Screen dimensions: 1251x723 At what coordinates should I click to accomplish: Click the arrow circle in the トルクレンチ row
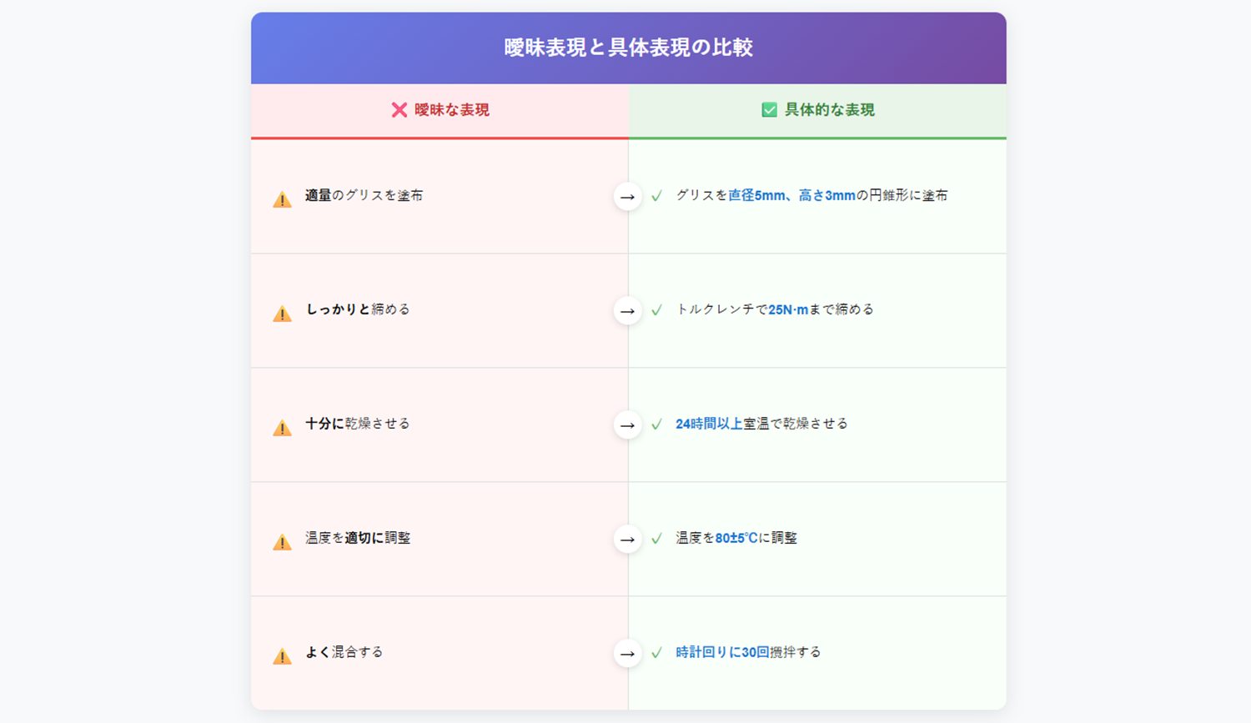(628, 311)
